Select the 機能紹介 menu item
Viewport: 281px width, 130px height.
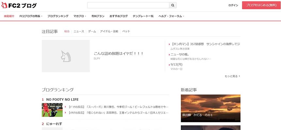(x=9, y=16)
